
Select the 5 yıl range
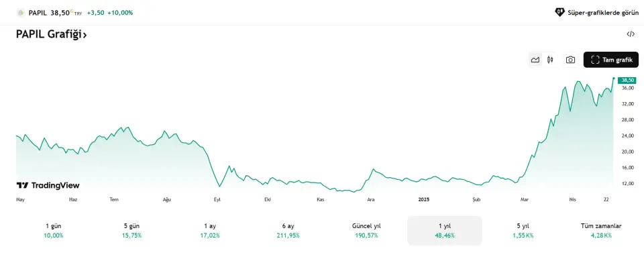click(x=523, y=231)
